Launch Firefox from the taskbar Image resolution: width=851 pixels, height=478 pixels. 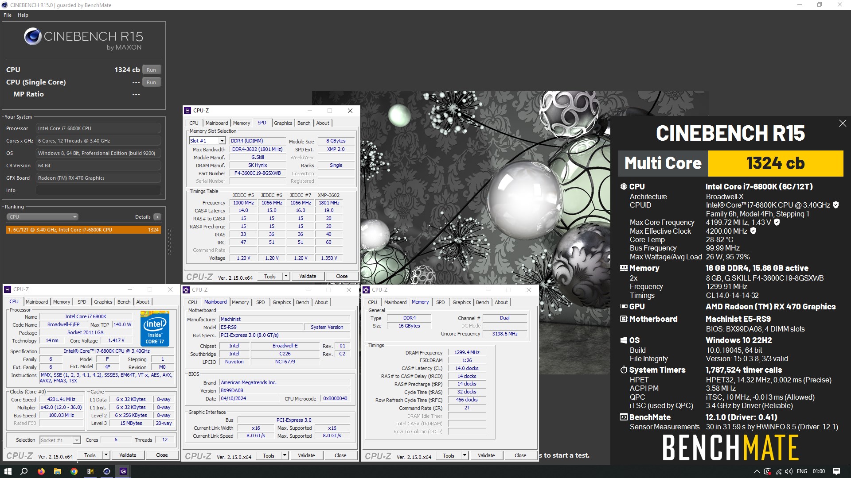click(41, 471)
